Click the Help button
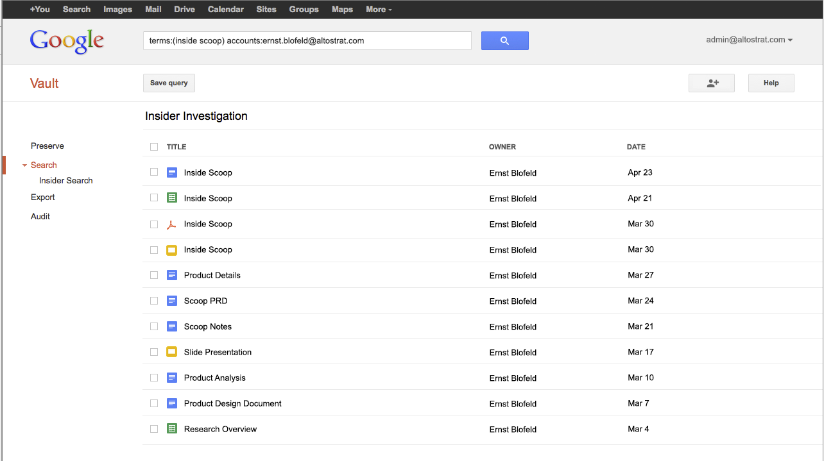Screen dimensions: 824x461 click(x=771, y=83)
